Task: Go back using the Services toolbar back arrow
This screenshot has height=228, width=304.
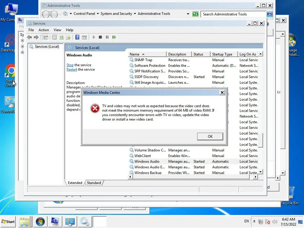Action: pyautogui.click(x=29, y=37)
